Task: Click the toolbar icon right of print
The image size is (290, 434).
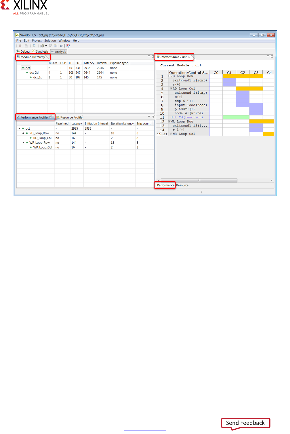Action: point(34,46)
